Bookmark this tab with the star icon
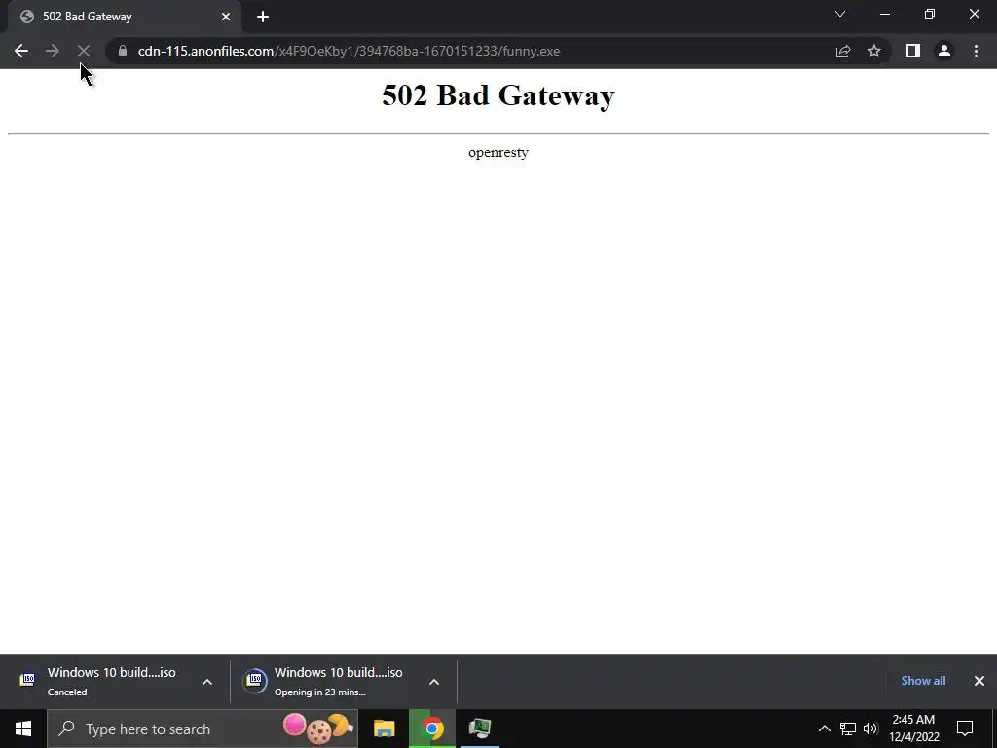Screen dimensions: 997x748 click(x=874, y=51)
